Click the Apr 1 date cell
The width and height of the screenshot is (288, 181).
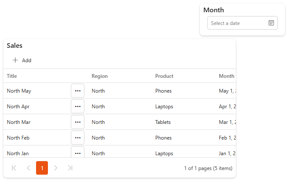[227, 107]
